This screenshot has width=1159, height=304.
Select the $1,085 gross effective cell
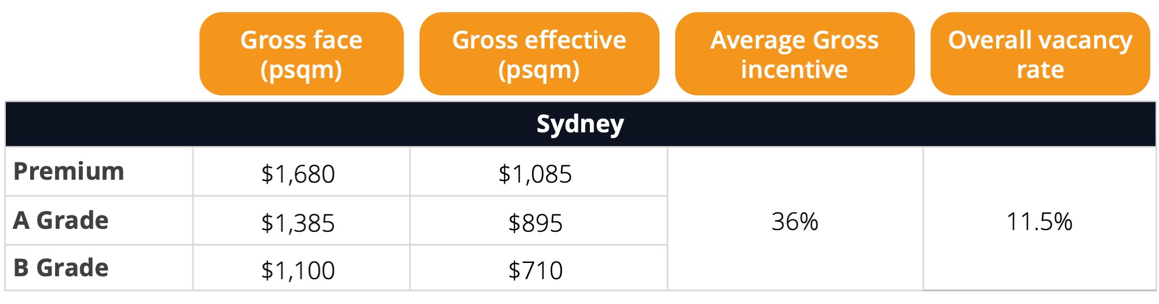click(x=535, y=174)
